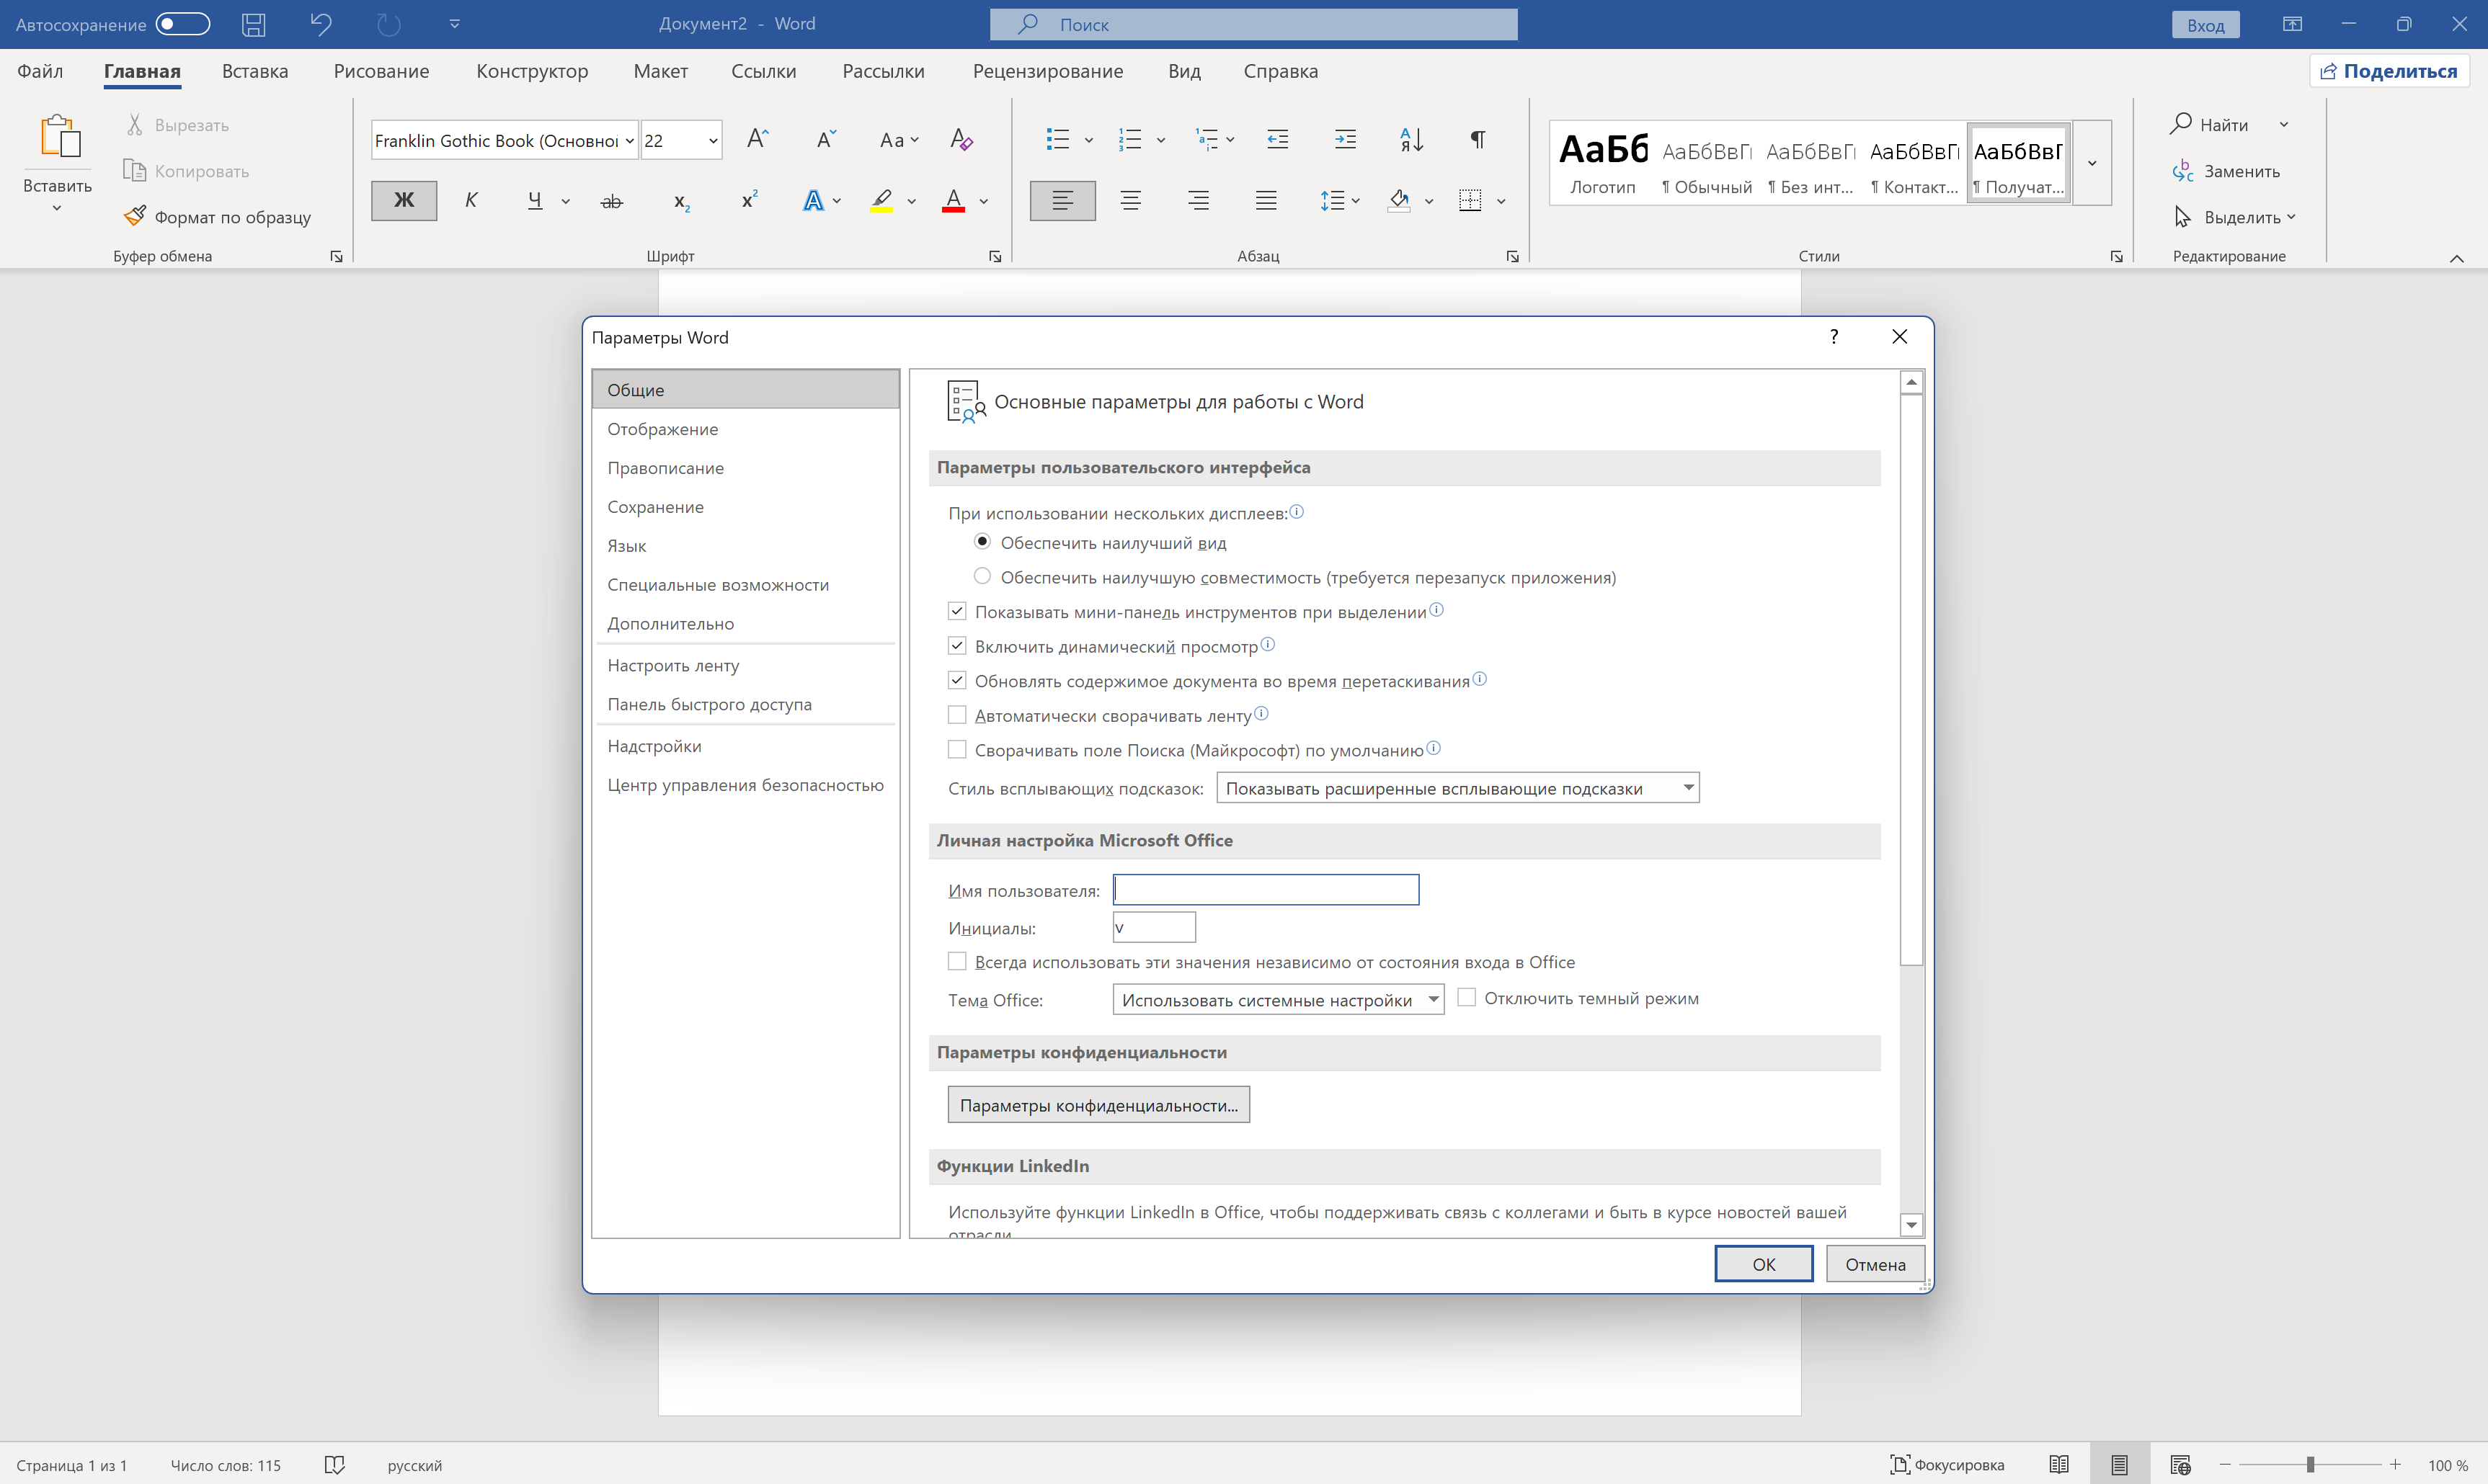Screen dimensions: 2488x1484
Task: Enable automatically collapse ribbon checkbox
Action: click(x=957, y=715)
